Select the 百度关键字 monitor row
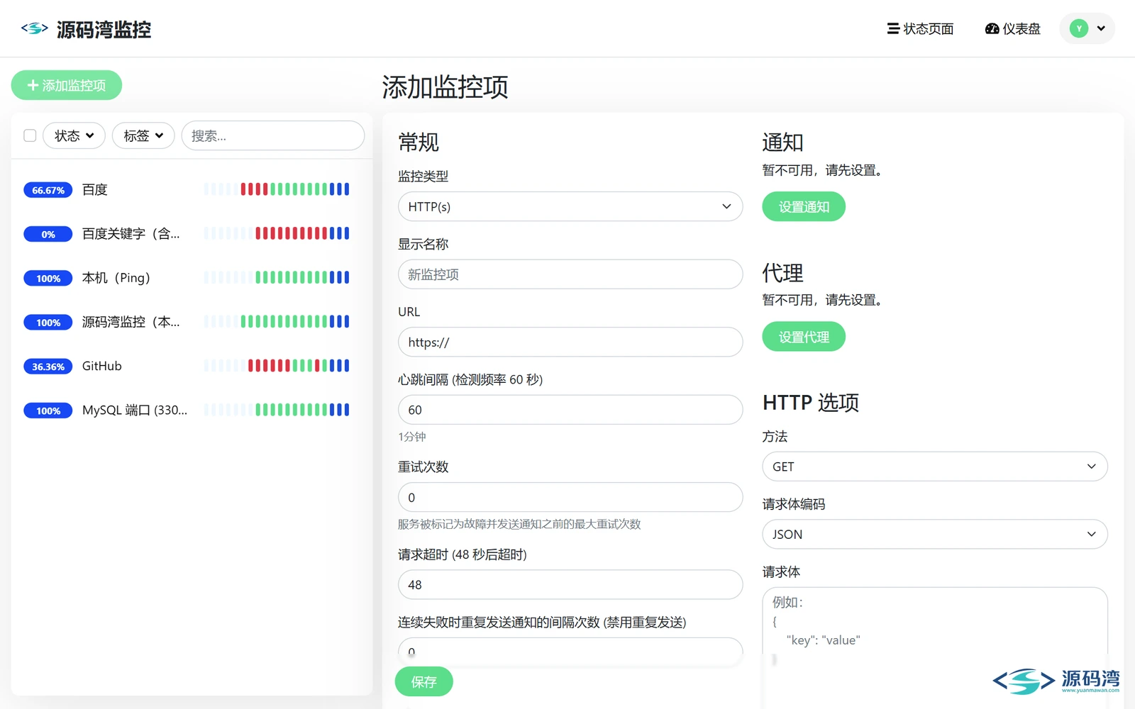Screen dimensions: 1135x709 click(x=192, y=233)
